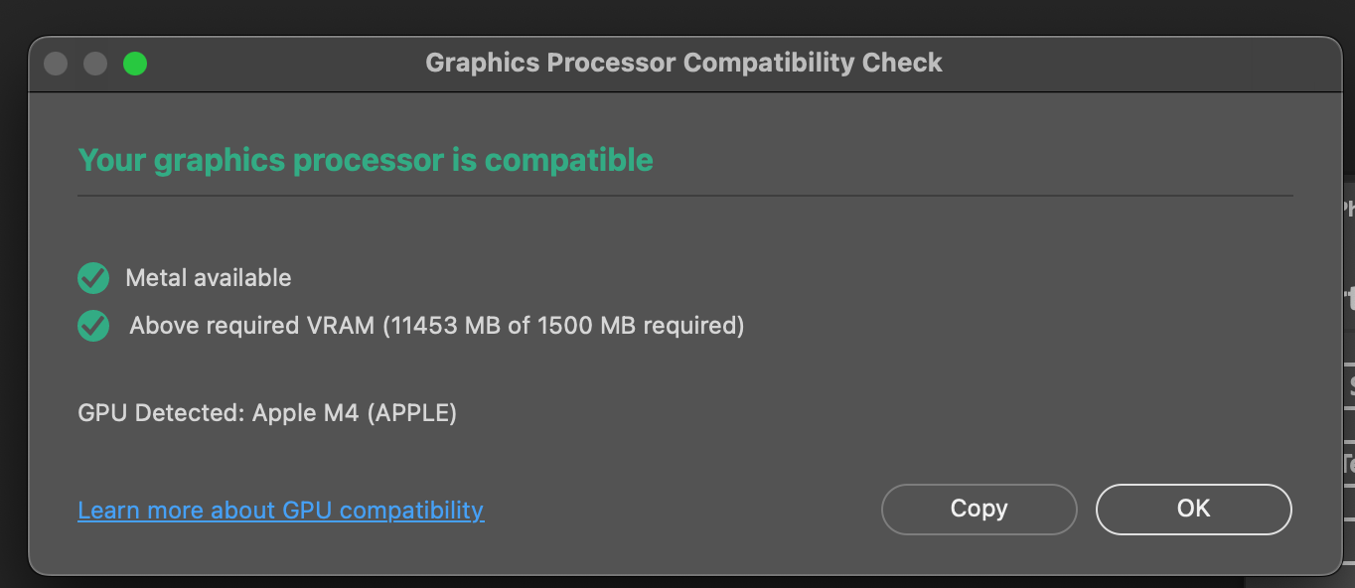
Task: Click the '(APPLE)' vendor text
Action: (411, 412)
